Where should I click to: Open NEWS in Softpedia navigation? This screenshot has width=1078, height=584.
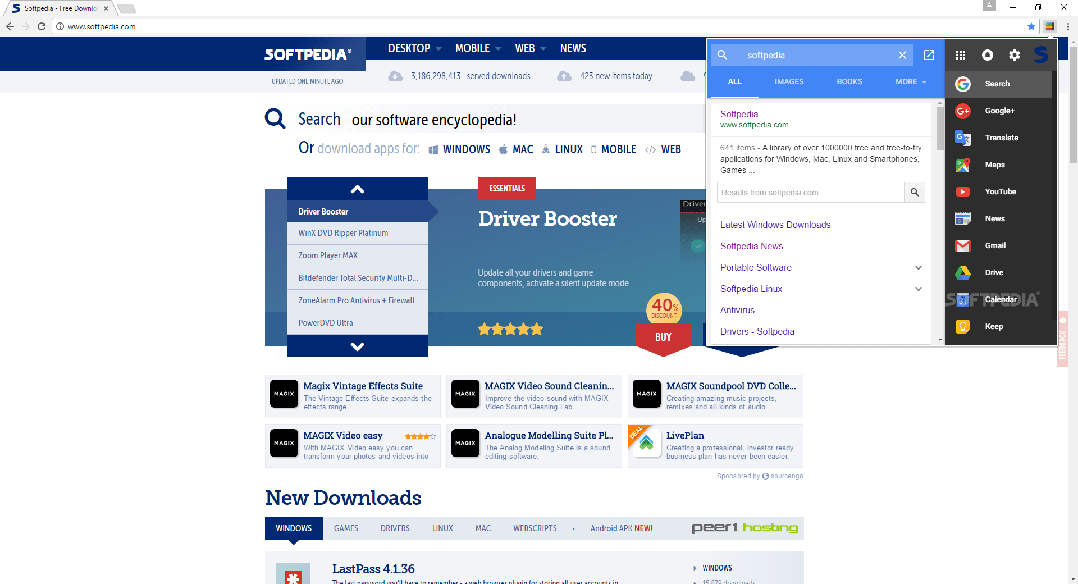[x=573, y=48]
